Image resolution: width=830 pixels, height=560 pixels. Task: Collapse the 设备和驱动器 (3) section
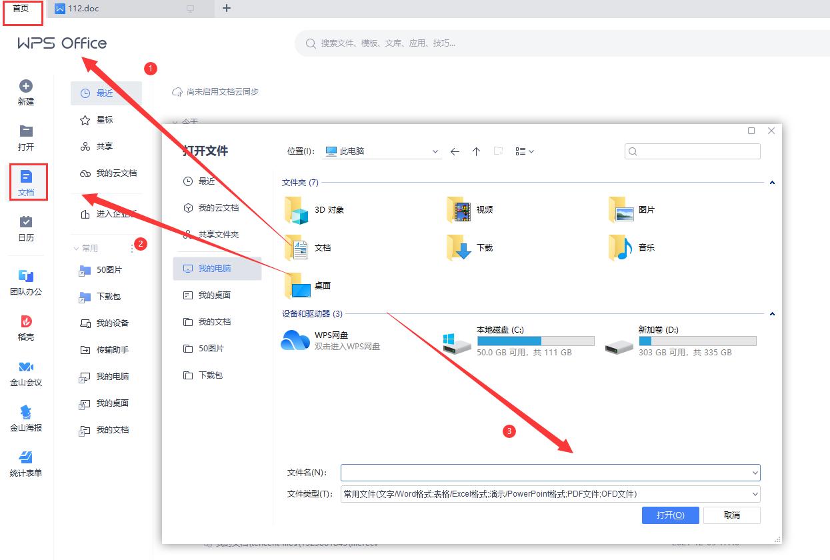pyautogui.click(x=772, y=313)
